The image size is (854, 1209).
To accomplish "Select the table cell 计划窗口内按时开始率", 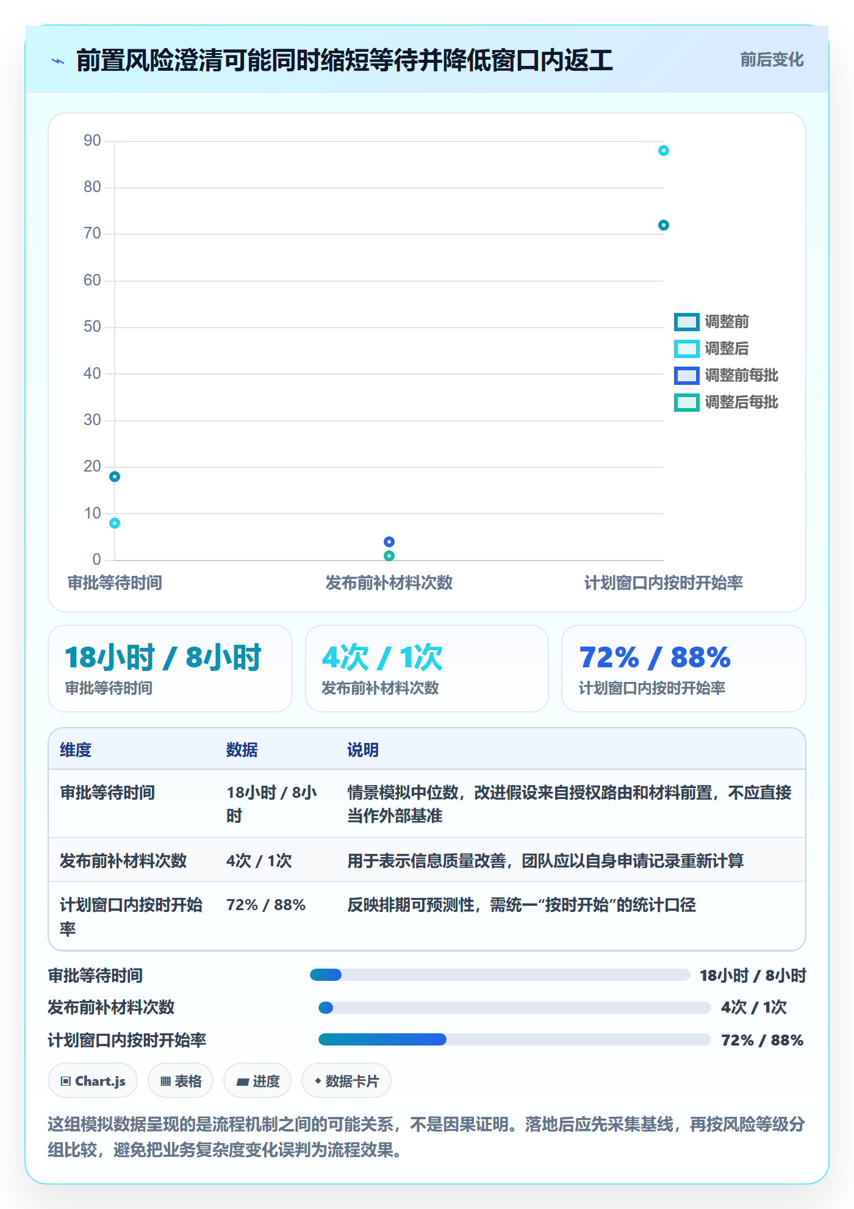I will [x=131, y=916].
